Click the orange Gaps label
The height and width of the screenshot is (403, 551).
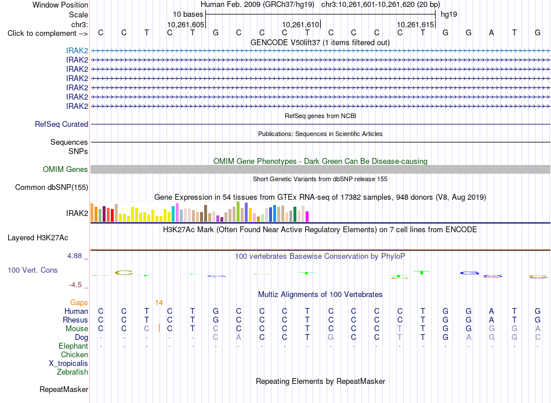[79, 302]
